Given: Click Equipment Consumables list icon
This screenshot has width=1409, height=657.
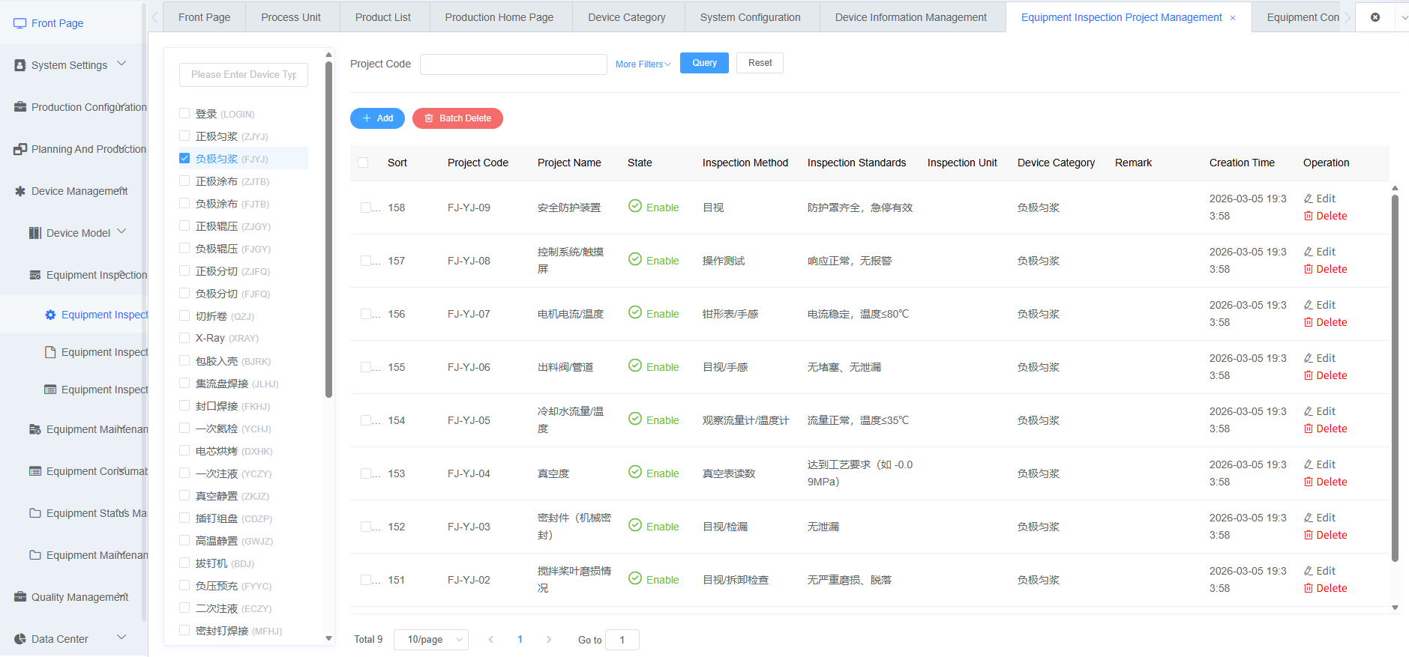Looking at the screenshot, I should (x=35, y=471).
